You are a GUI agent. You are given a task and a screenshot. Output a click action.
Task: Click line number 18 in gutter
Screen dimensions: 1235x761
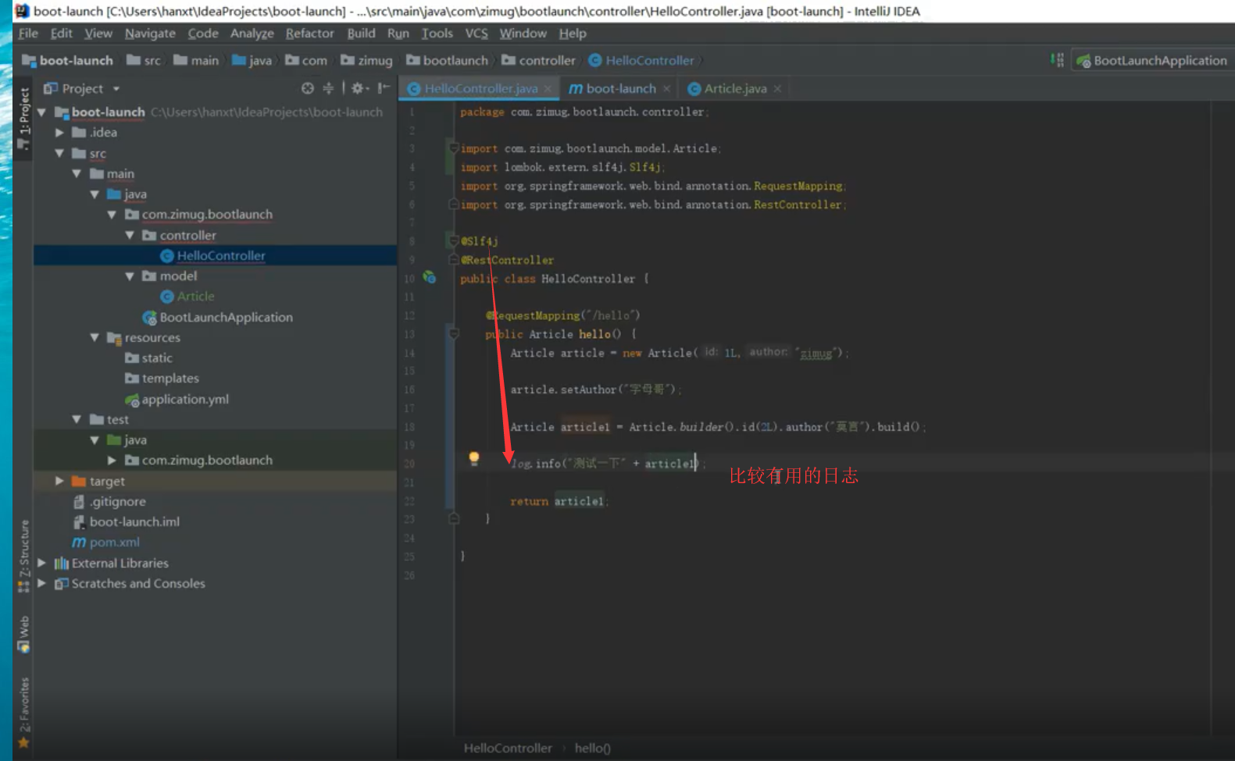409,427
